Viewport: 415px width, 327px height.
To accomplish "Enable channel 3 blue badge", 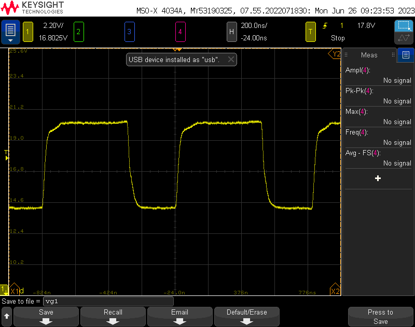I will tap(129, 32).
